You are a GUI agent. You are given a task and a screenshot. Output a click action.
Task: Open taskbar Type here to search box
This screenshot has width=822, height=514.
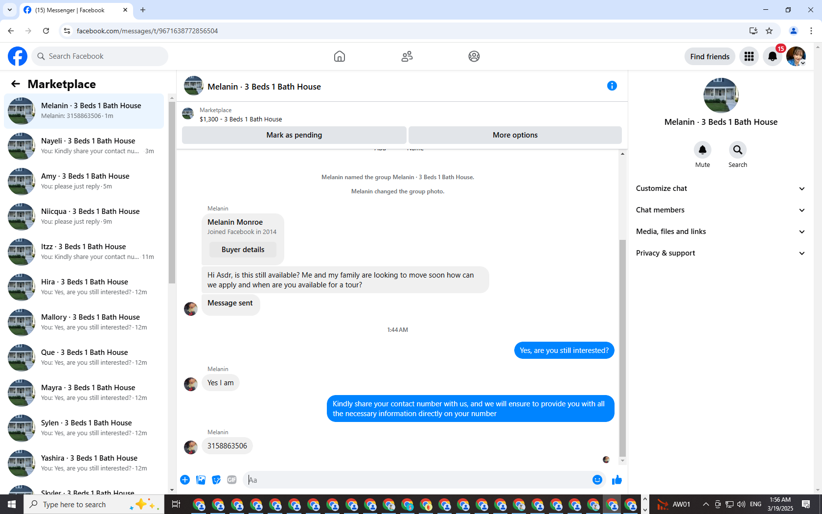[x=94, y=504]
